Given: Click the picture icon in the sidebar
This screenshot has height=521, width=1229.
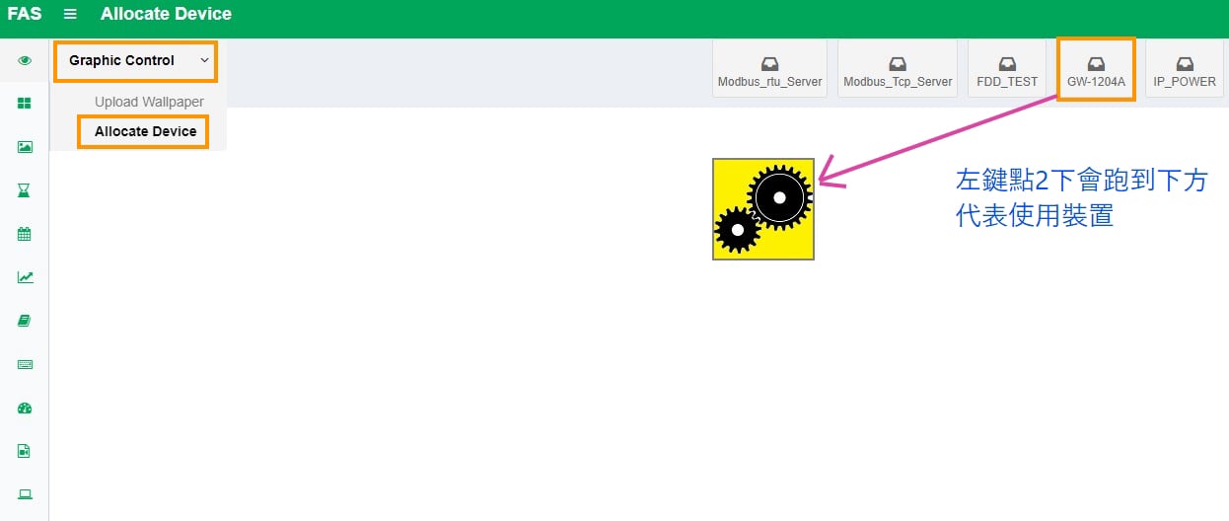Looking at the screenshot, I should click(25, 147).
